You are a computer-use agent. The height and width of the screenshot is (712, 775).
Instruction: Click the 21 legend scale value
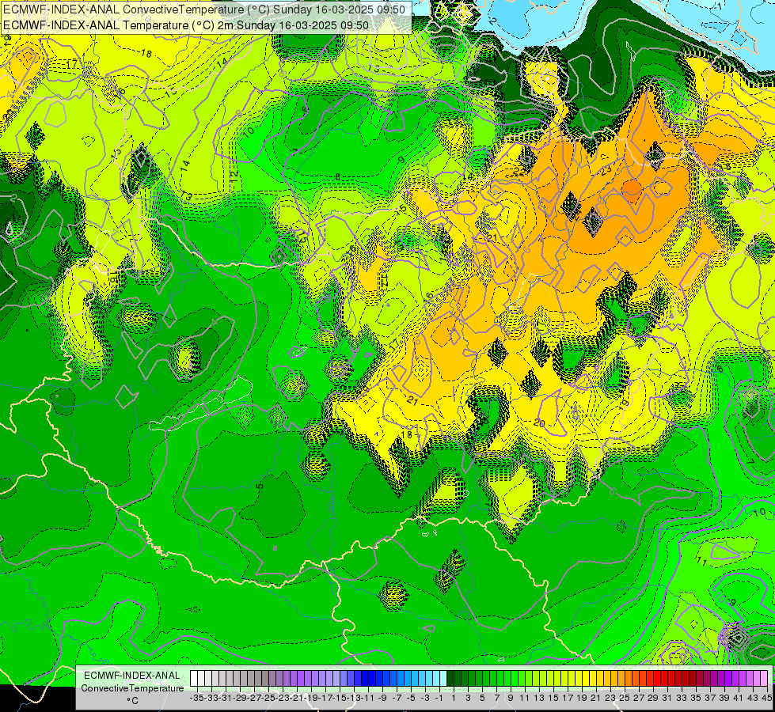tap(596, 698)
